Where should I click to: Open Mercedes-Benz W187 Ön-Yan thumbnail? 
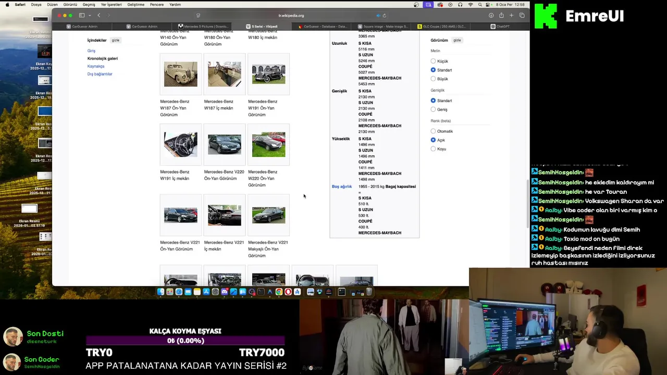181,74
